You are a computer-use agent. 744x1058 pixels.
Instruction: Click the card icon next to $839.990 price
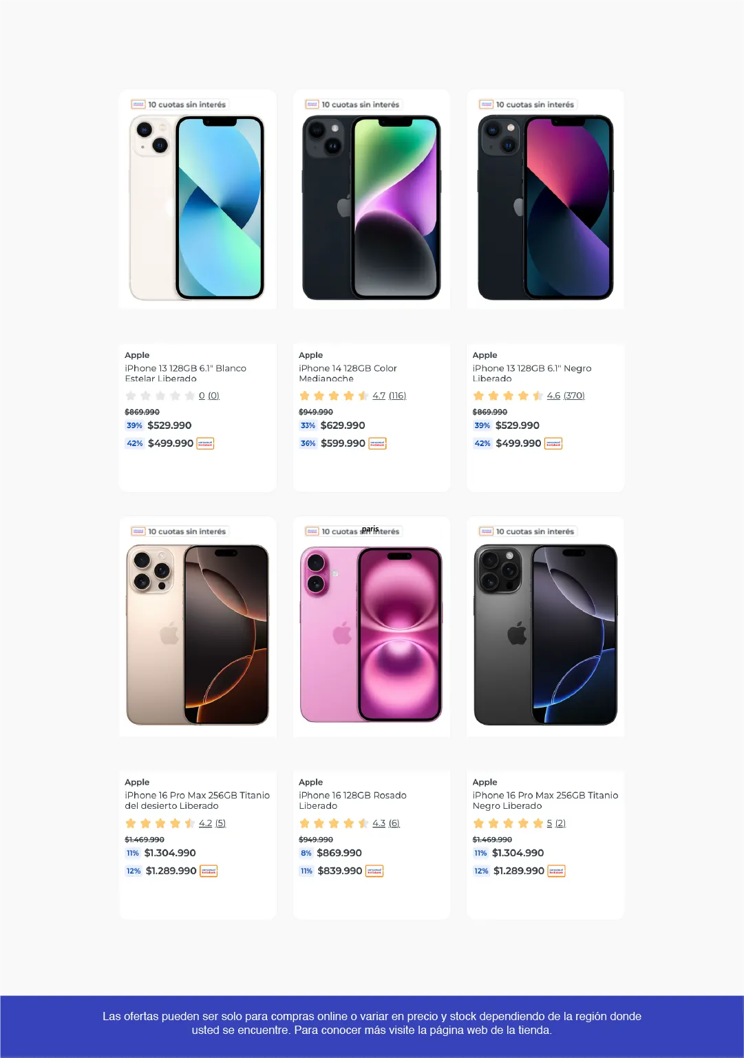point(374,871)
